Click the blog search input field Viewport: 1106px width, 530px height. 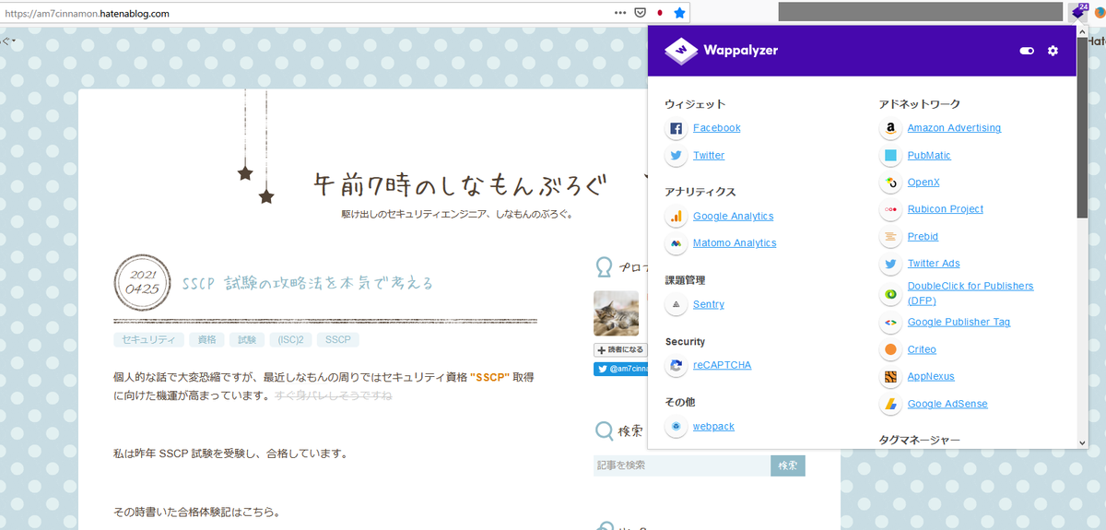682,465
